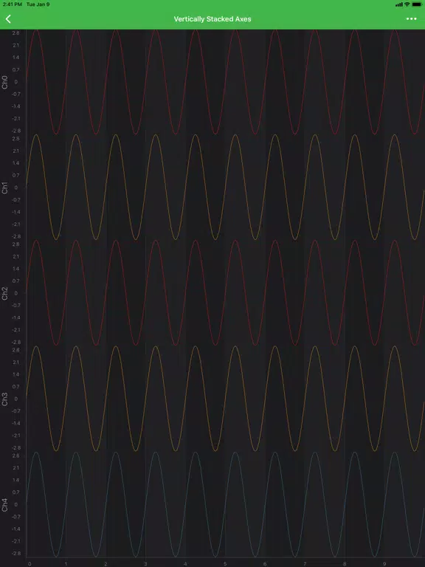Tap the 0 tick on Ch0 axis
Viewport: 425px width, 567px height.
coord(16,82)
